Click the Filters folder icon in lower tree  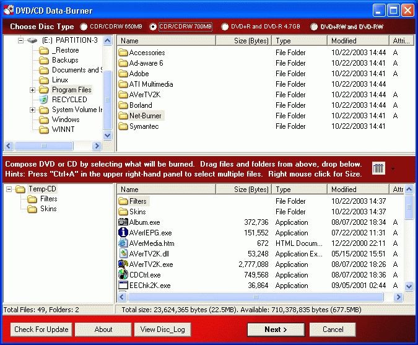point(32,199)
